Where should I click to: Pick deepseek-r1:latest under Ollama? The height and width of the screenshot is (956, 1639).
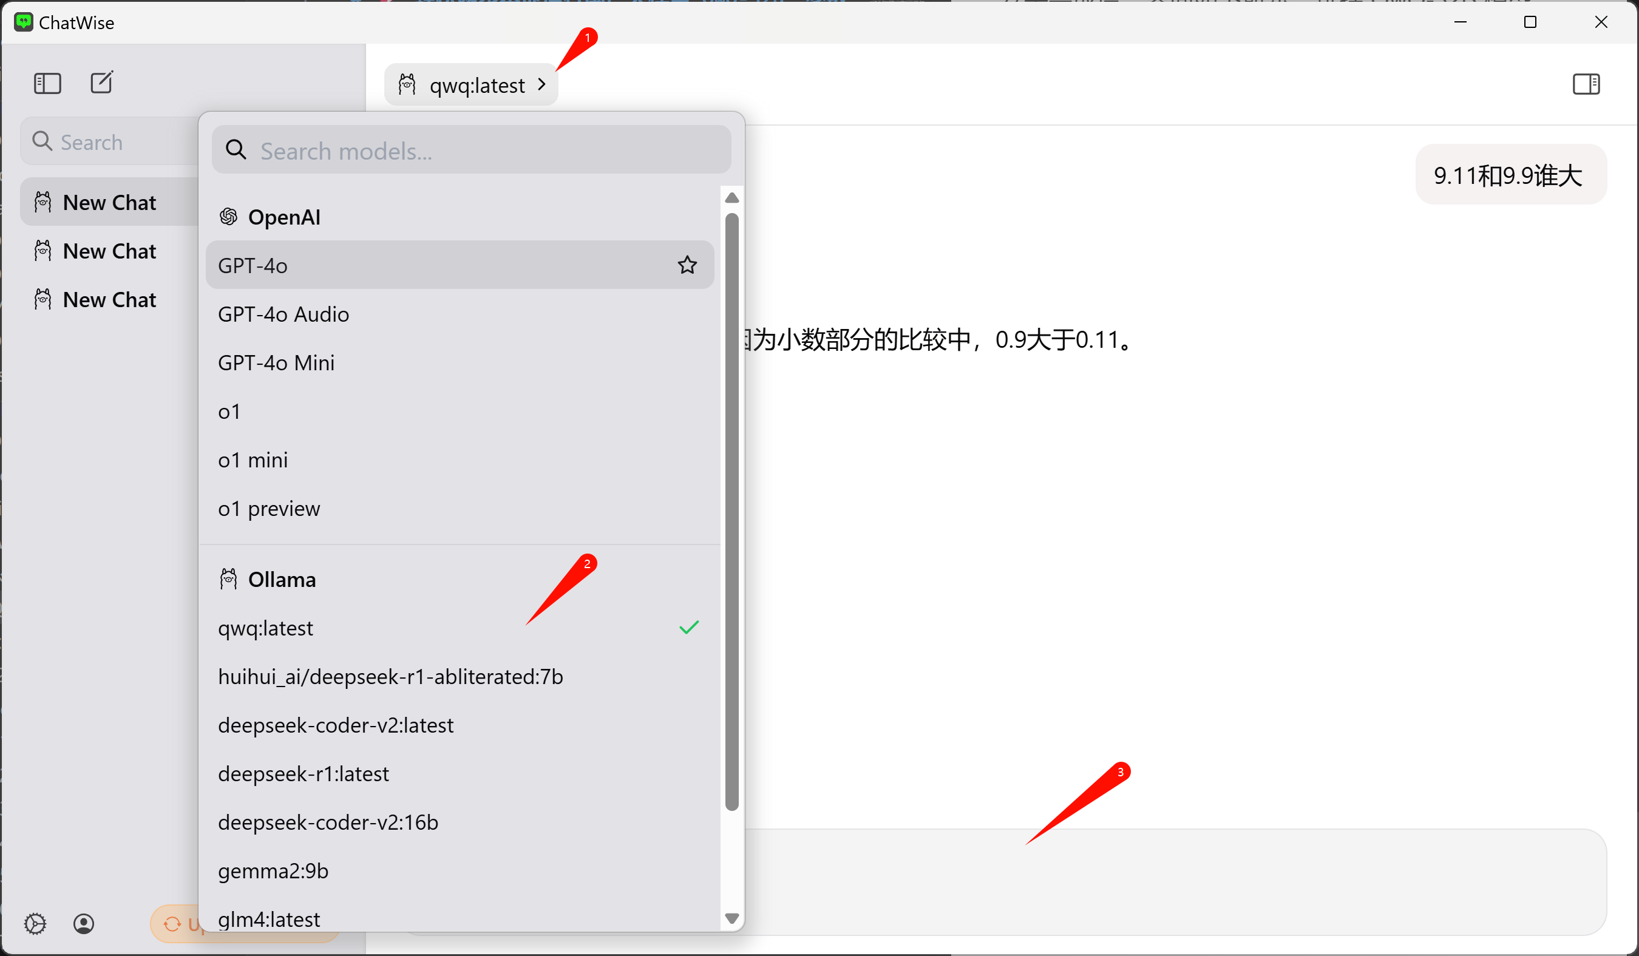tap(303, 774)
